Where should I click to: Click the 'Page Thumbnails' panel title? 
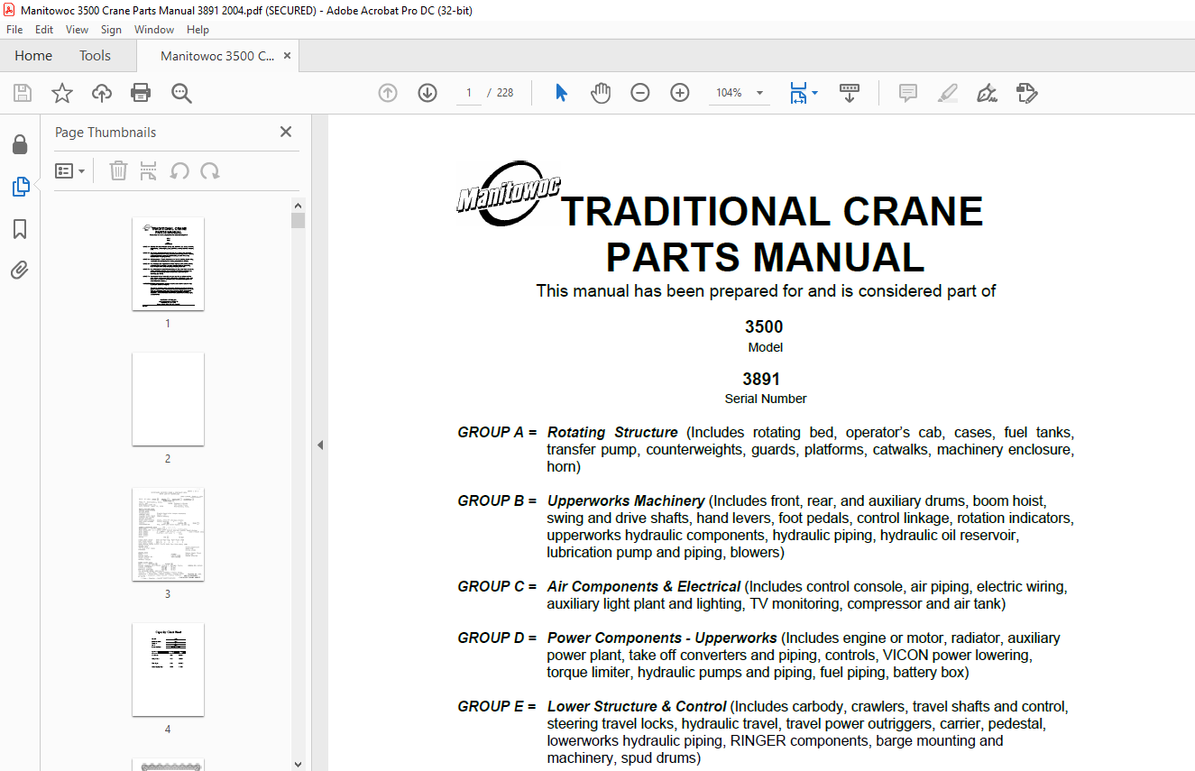coord(106,133)
